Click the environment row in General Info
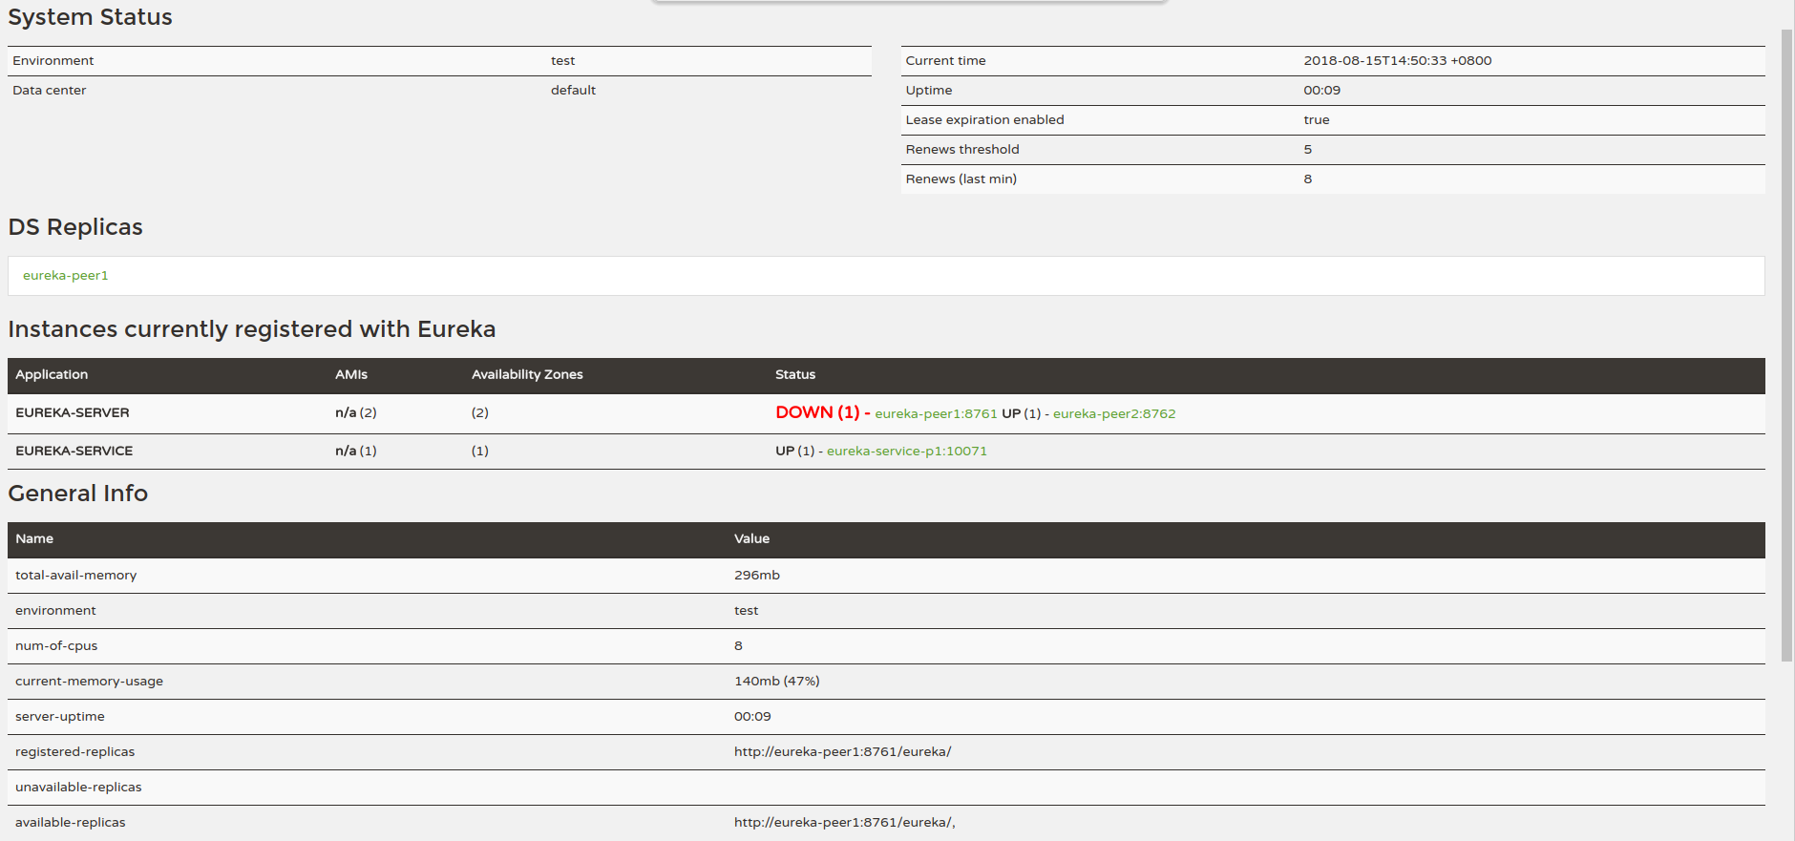 [x=886, y=611]
